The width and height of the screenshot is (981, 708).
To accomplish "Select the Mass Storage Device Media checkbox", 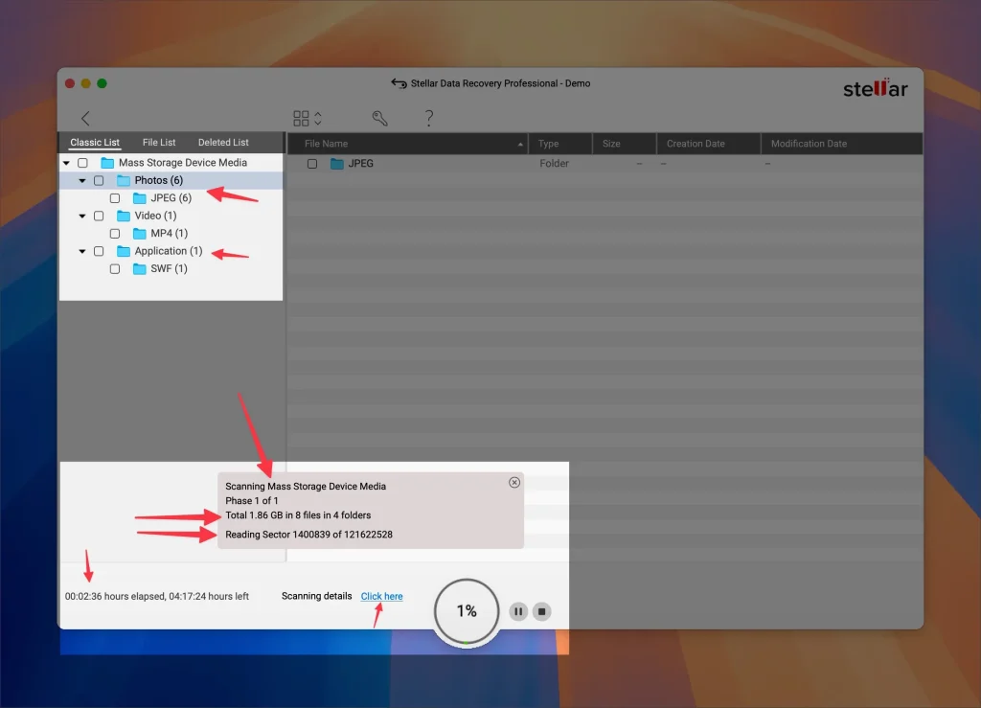I will click(82, 162).
